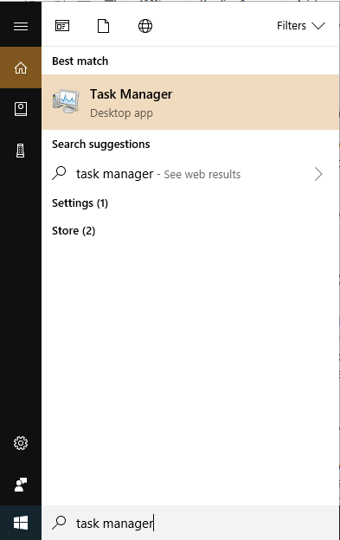Viewport: 340px width, 540px height.
Task: Open the Feedback person icon in the sidebar
Action: pyautogui.click(x=21, y=485)
